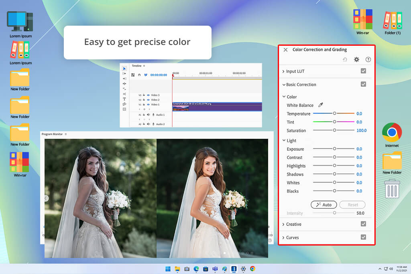Toggle the Creative section checkbox
Viewport: 411px width, 274px height.
363,224
